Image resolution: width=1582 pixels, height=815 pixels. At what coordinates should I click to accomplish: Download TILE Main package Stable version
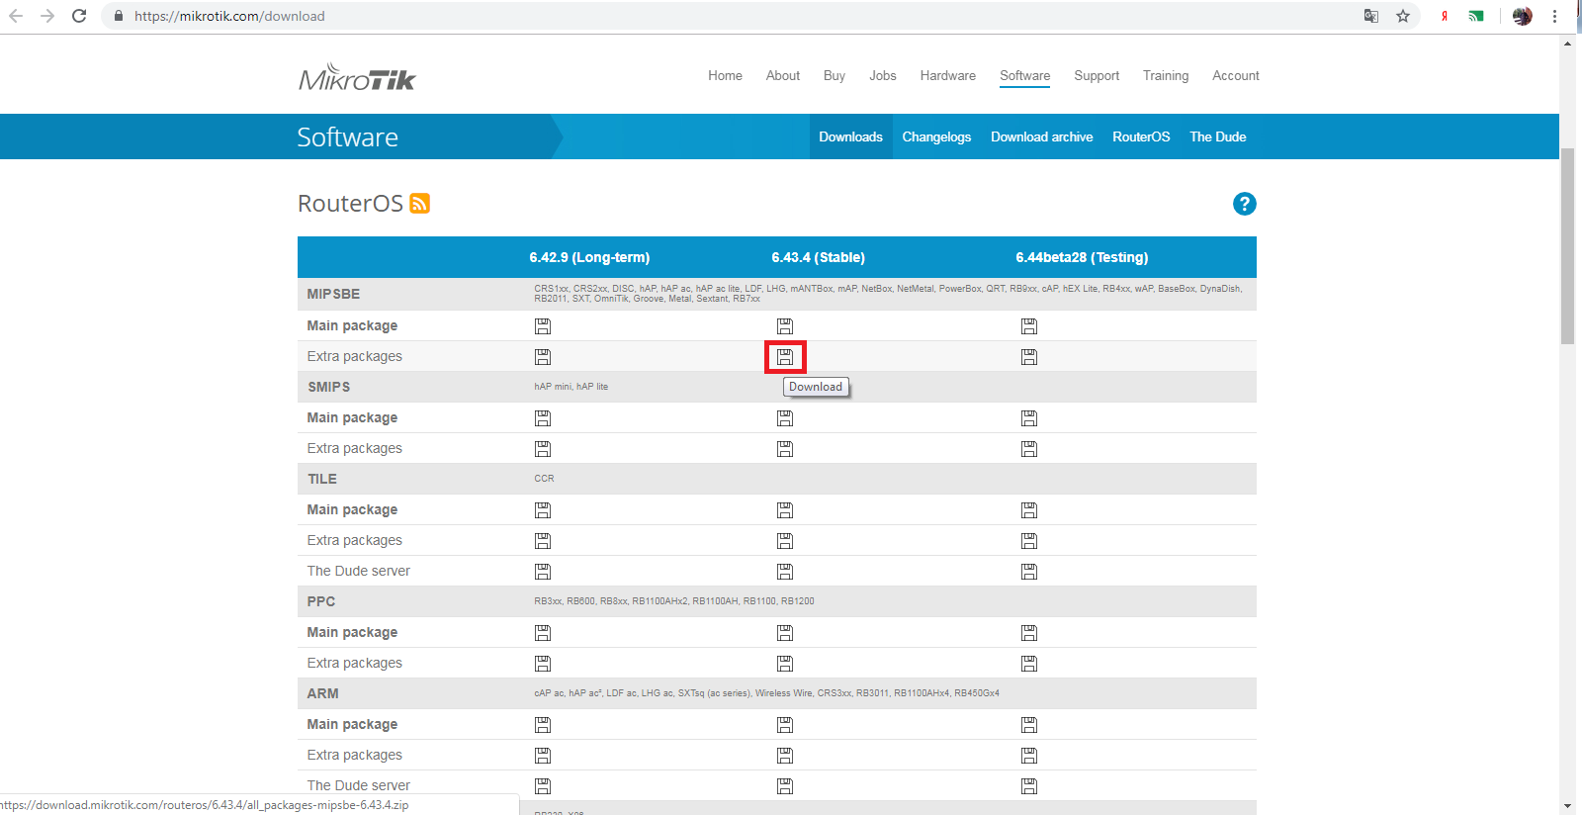tap(785, 510)
